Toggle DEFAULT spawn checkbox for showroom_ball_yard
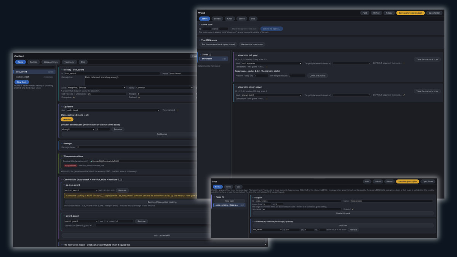457x257 pixels. [404, 63]
